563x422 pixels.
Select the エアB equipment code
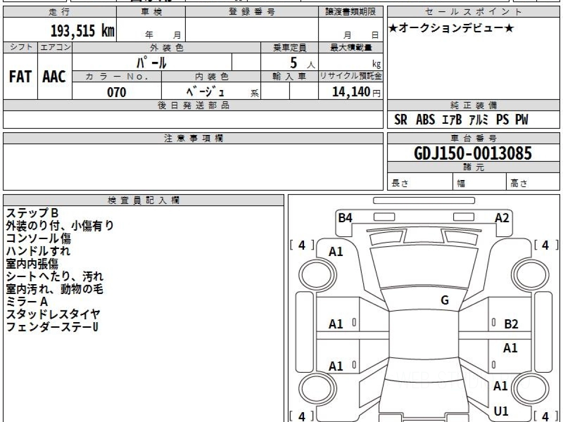(452, 120)
